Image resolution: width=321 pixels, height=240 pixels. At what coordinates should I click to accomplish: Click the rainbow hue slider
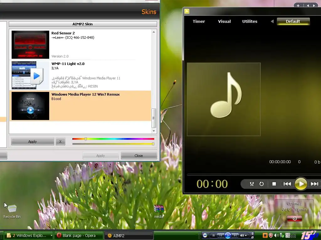113,139
